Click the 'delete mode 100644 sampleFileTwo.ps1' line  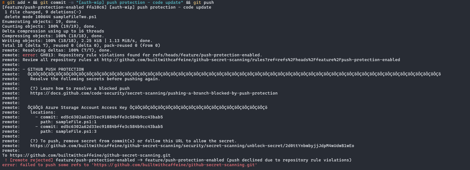[51, 17]
